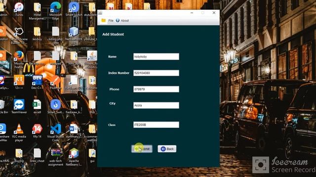
Task: Click the Add Student heading text
Action: tap(113, 34)
